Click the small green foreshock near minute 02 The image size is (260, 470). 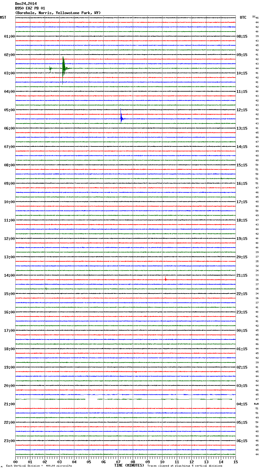50,69
